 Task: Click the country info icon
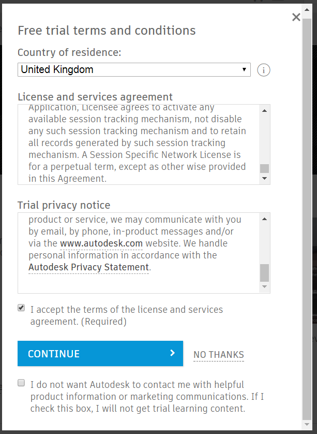tap(263, 70)
